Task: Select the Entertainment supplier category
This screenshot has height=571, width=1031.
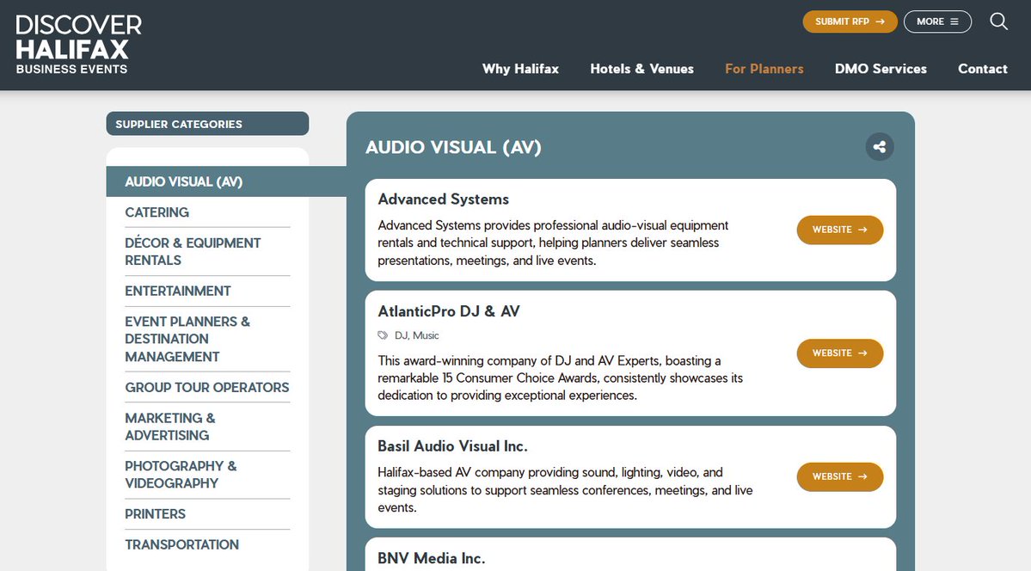Action: 177,291
